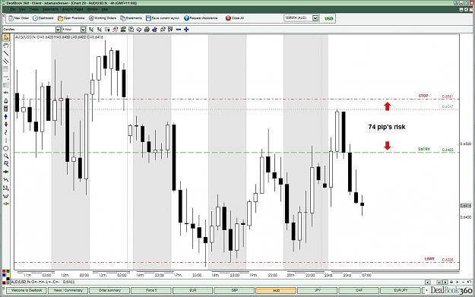Screen dimensions: 475x297
Task: Open the 4 hour timeframe dropdown
Action: point(83,30)
